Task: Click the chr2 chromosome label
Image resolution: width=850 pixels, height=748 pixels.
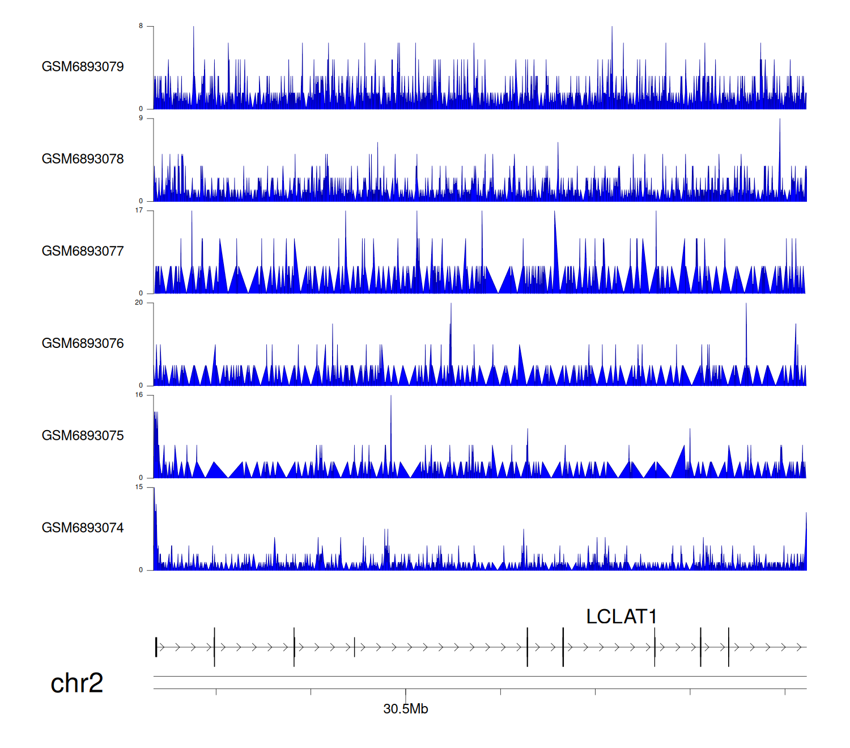Action: coord(77,683)
